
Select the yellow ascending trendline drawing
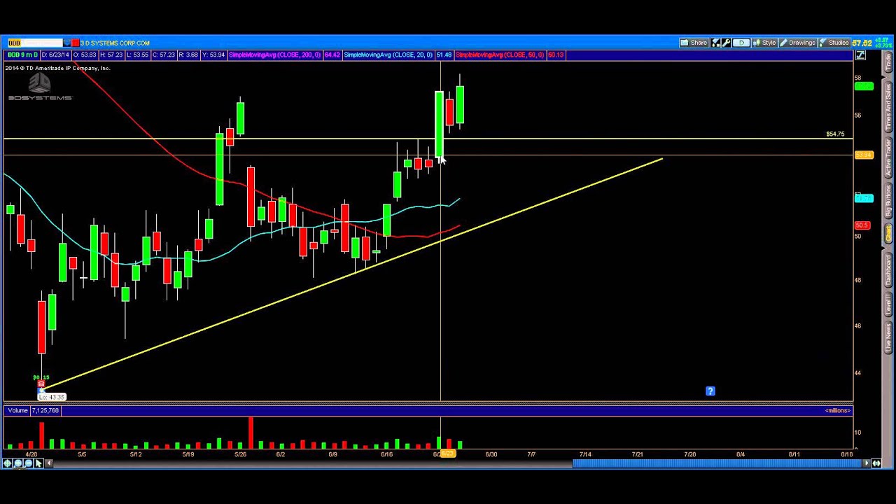(x=353, y=273)
